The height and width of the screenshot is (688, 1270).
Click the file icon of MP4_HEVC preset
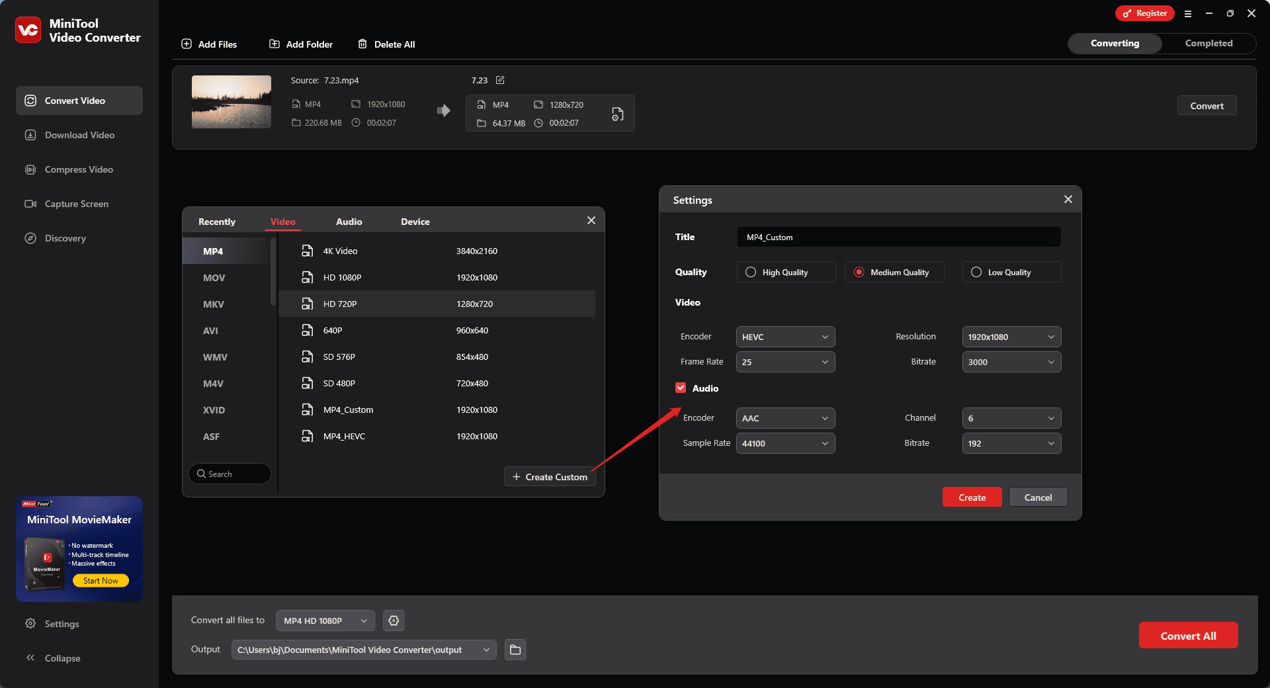307,436
